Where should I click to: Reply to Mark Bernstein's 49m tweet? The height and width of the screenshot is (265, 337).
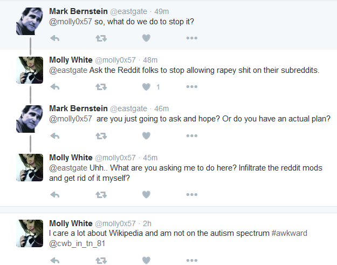click(x=55, y=38)
